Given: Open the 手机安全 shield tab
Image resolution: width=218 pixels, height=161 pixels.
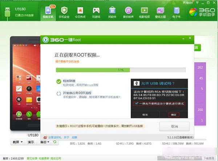Looking at the screenshot, I should click(x=64, y=12).
